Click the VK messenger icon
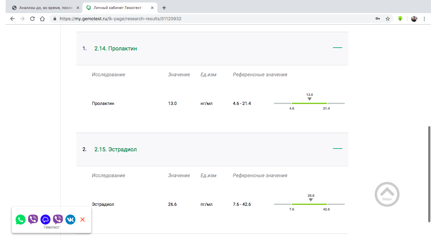Screen dimensions: 431x246 tap(70, 220)
